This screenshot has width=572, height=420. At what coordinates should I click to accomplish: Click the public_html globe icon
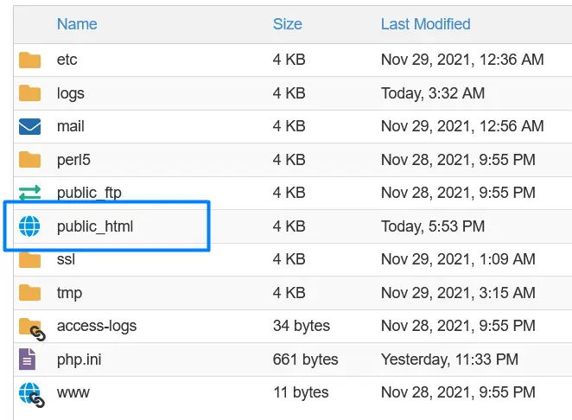tap(30, 227)
